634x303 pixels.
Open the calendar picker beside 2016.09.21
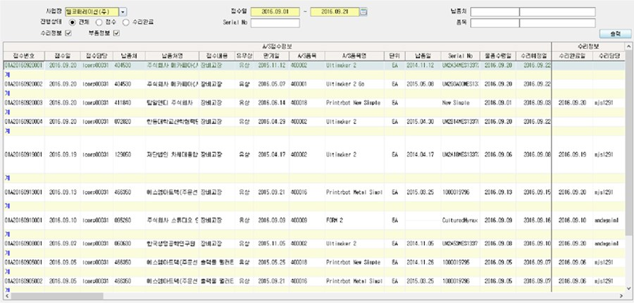[363, 12]
